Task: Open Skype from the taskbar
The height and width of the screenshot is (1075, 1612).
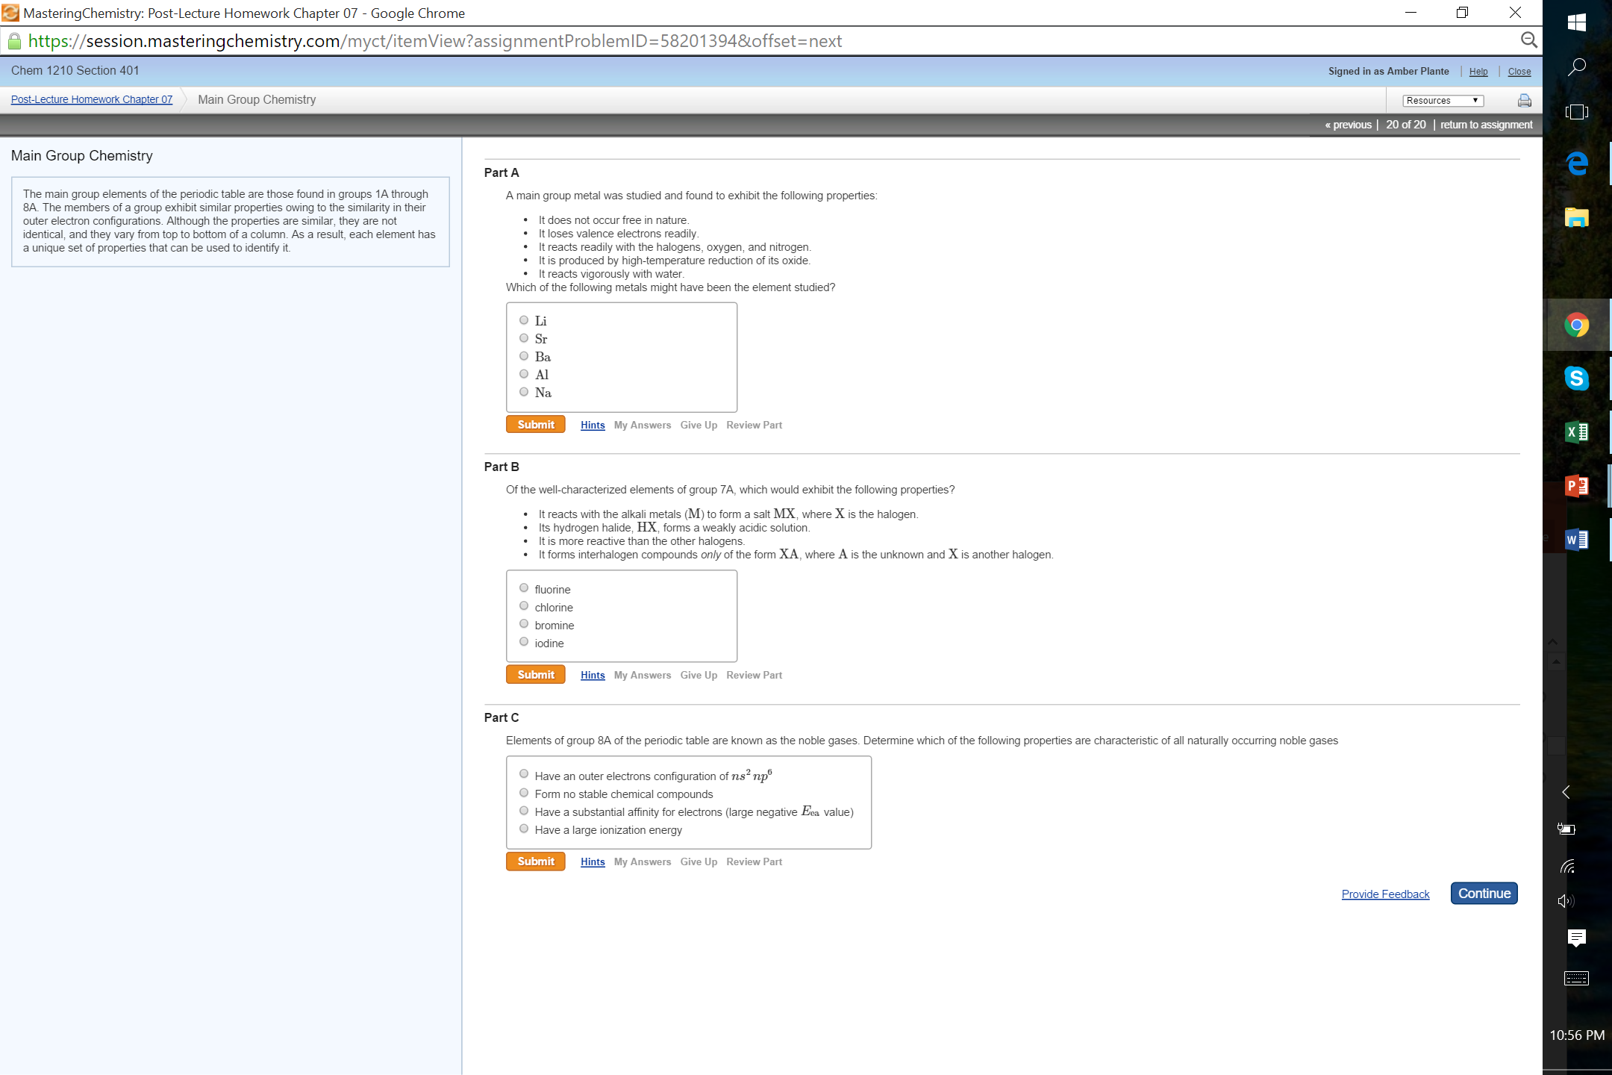Action: tap(1576, 378)
